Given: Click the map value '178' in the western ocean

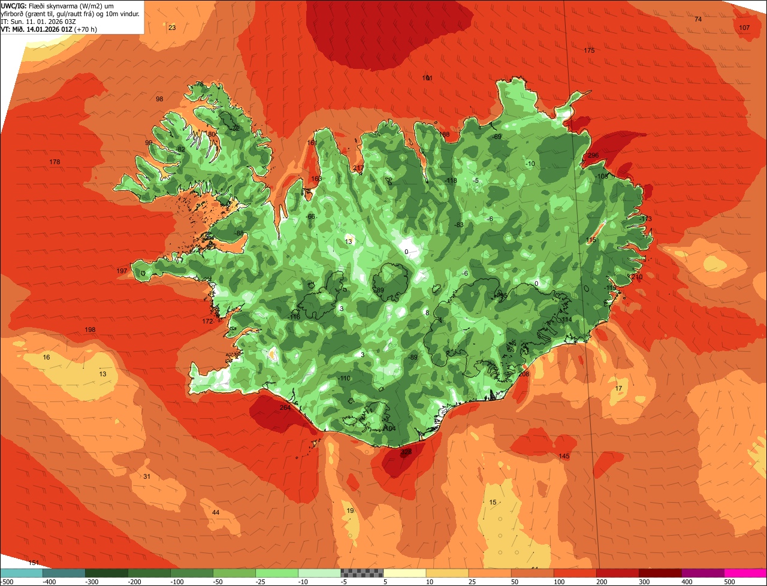Looking at the screenshot, I should (55, 162).
